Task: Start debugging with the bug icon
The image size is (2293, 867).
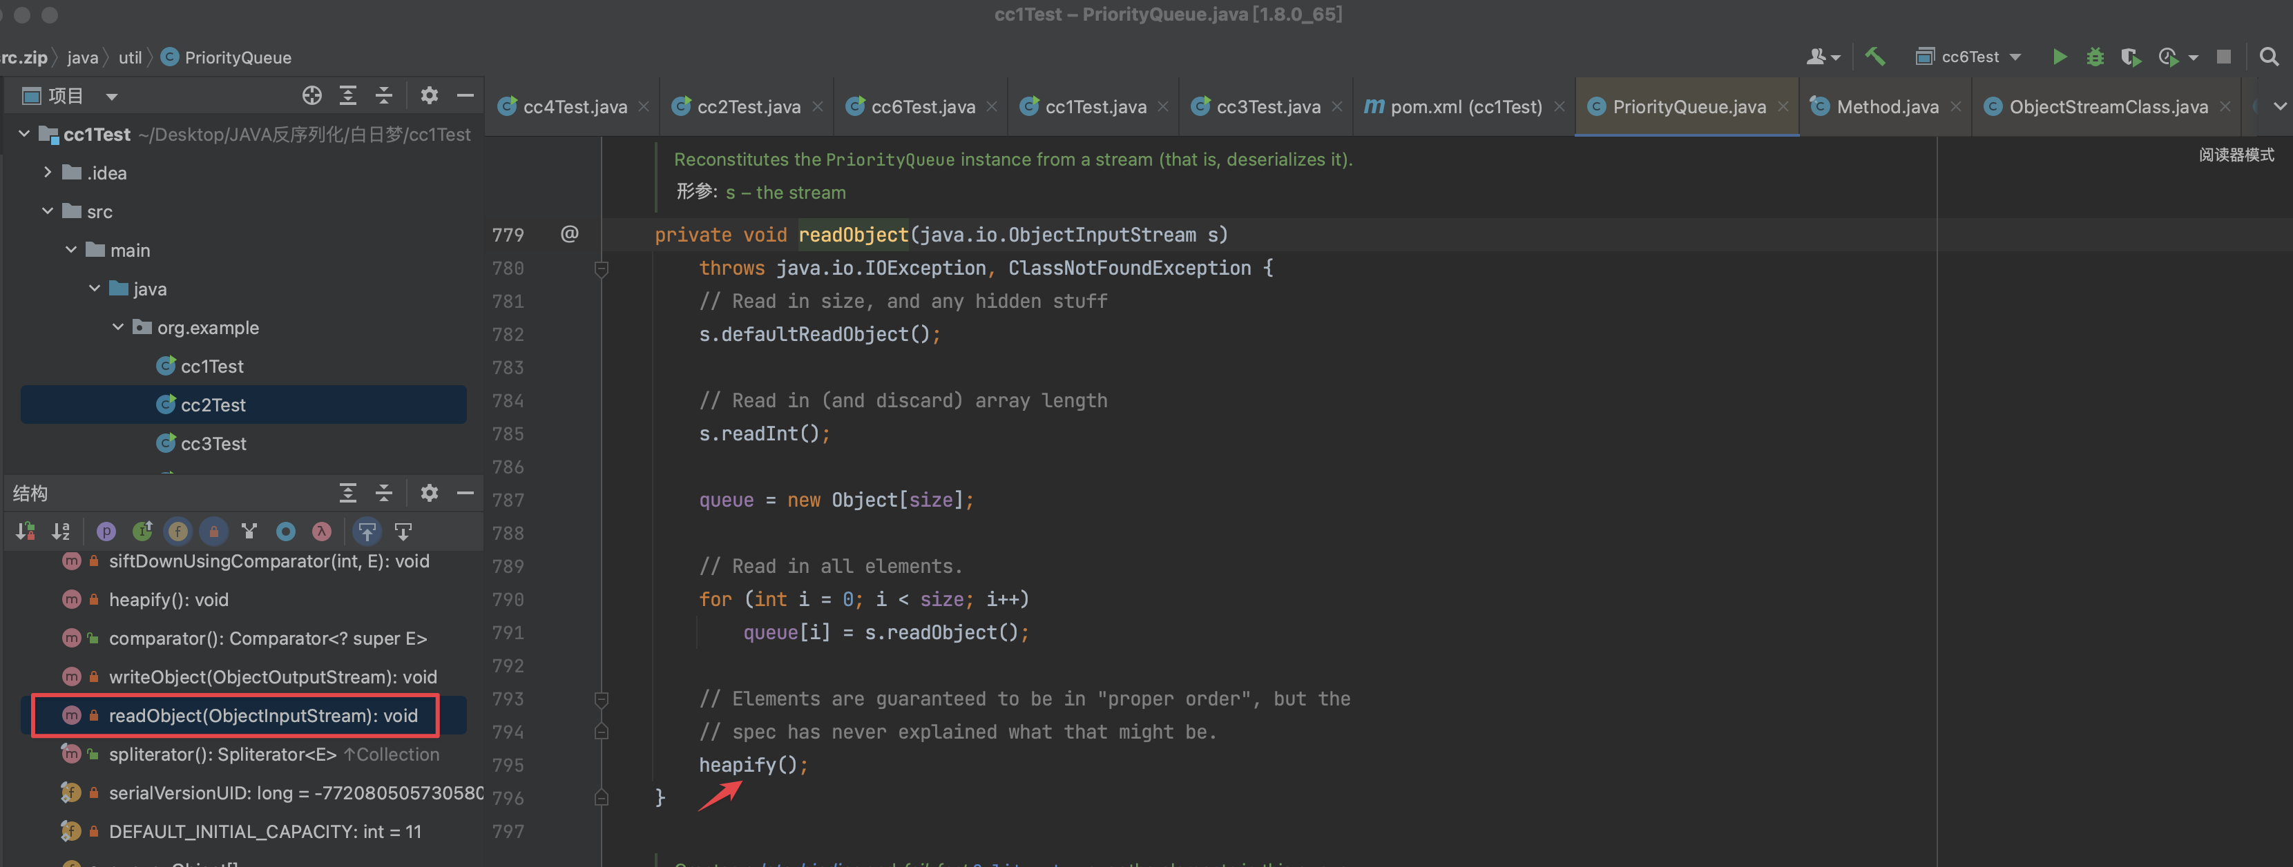Action: [2095, 57]
